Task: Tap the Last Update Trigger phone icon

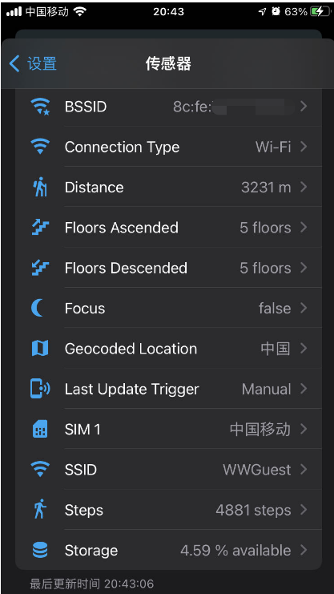Action: point(40,389)
